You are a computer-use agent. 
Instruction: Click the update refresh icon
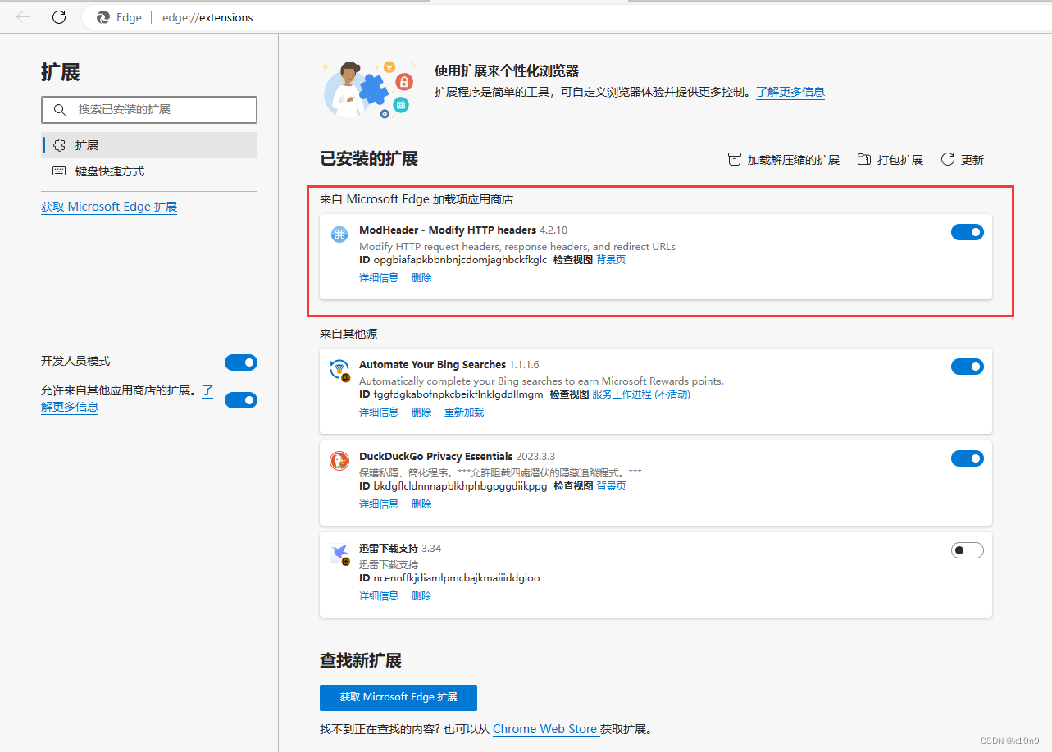(x=948, y=159)
